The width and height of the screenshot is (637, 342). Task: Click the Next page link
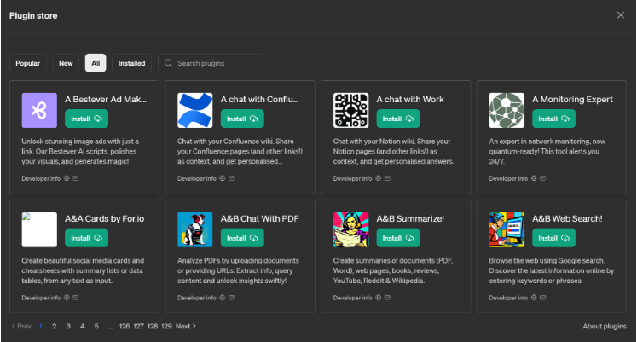point(185,326)
